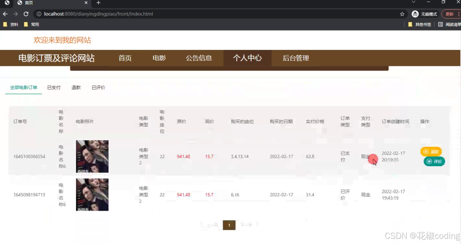
Task: Click the back navigation arrow in the browser
Action: [5, 14]
